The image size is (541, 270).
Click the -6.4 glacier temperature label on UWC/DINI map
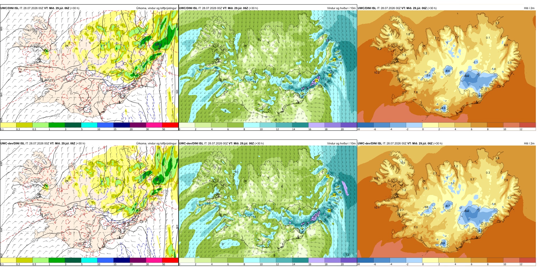click(x=466, y=76)
